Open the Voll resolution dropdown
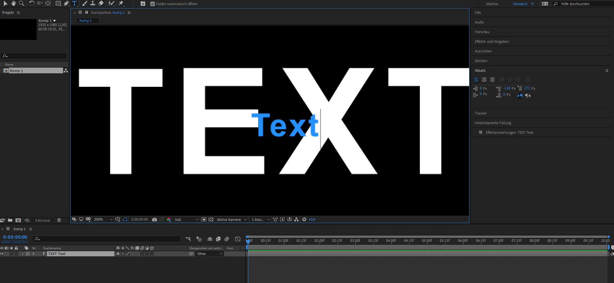This screenshot has height=283, width=614. click(186, 219)
